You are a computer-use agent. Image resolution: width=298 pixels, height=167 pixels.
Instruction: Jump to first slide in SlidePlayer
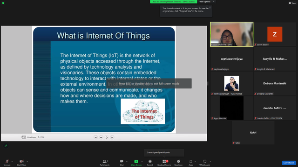[95, 137]
